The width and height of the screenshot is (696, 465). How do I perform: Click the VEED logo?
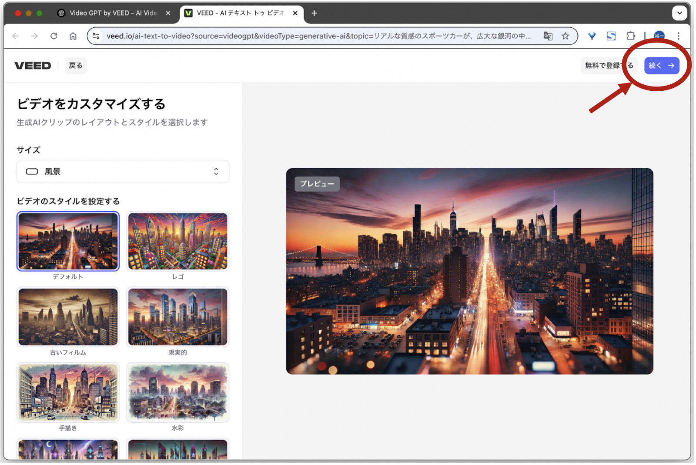click(33, 66)
